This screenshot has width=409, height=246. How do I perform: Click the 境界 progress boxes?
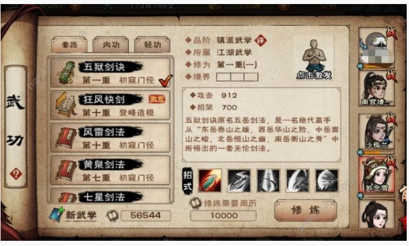[x=237, y=77]
